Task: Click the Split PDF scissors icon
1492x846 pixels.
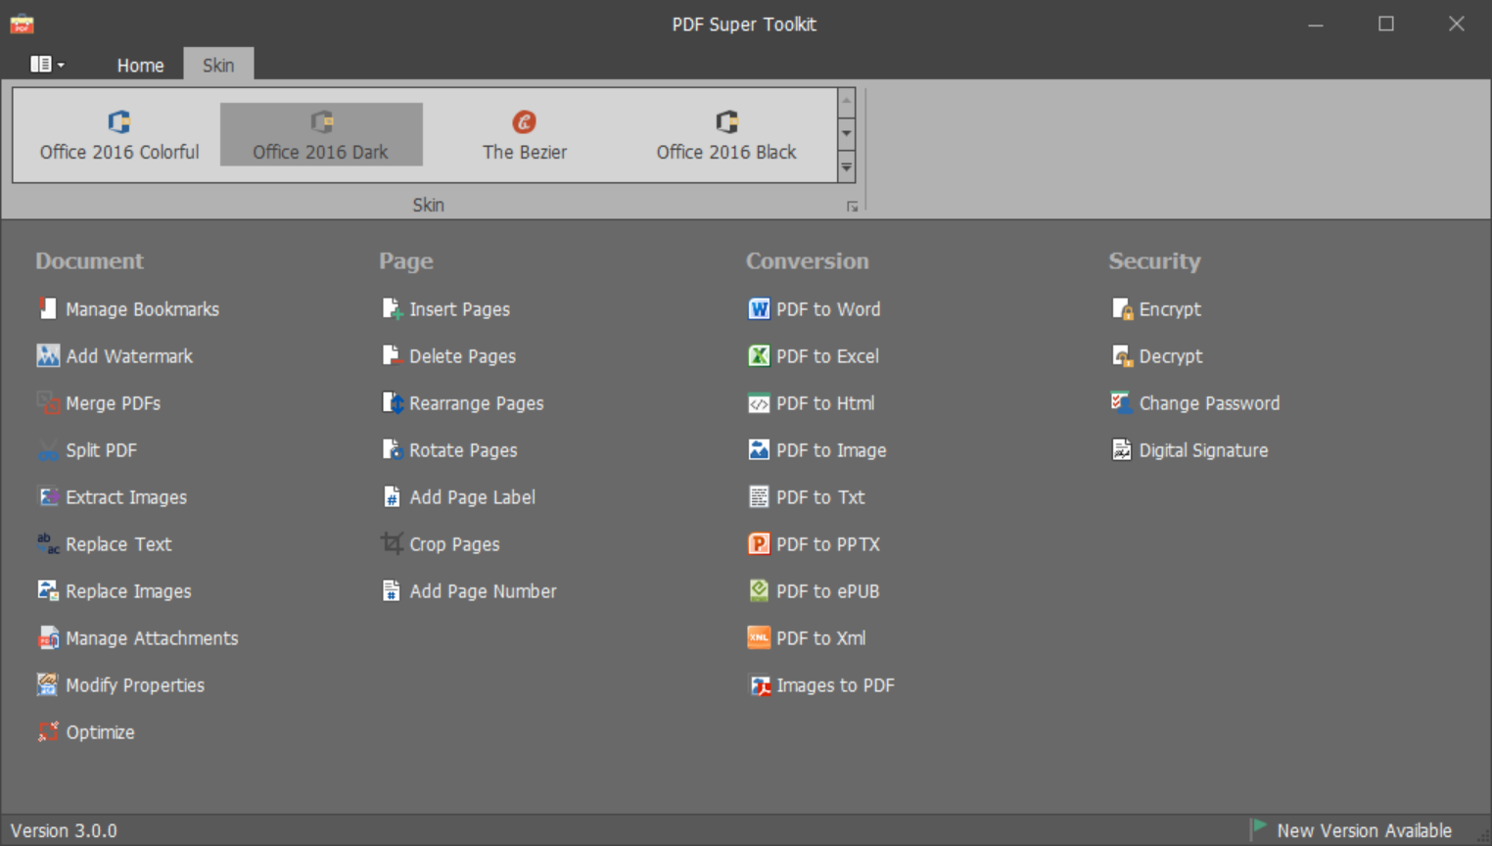Action: (48, 450)
